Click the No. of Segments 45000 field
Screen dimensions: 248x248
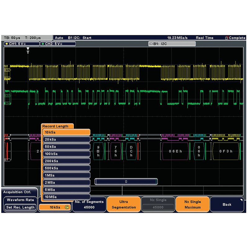pos(89,204)
